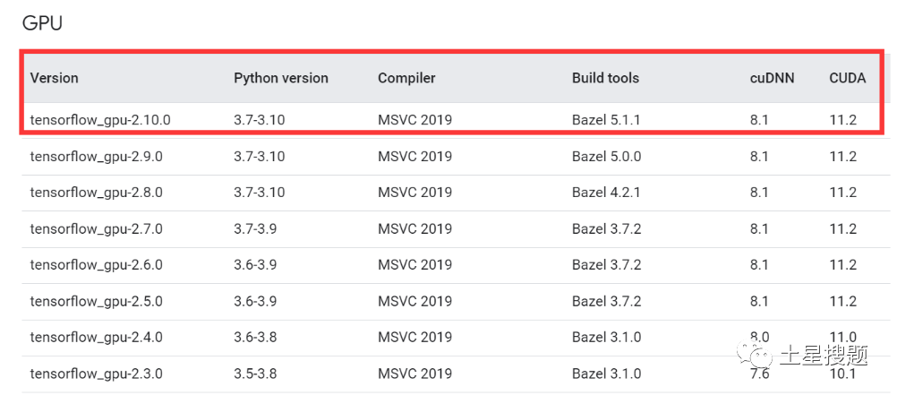The height and width of the screenshot is (395, 897).
Task: Click Bazel 3.7.2 in the tensorflow_gpu-2.5.0 row
Action: pos(606,301)
